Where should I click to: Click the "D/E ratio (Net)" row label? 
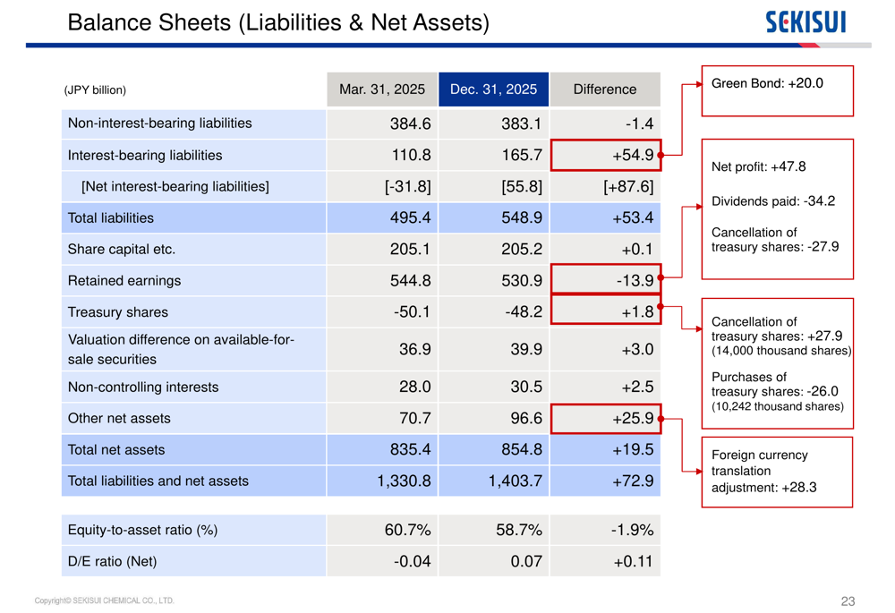coord(113,562)
